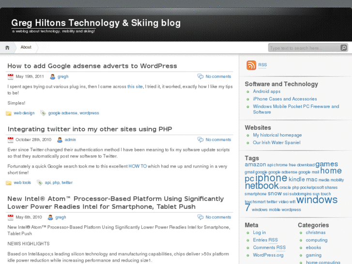Viewport: 352px width, 264px height.
Task: Click into the search text field
Action: tap(304, 48)
